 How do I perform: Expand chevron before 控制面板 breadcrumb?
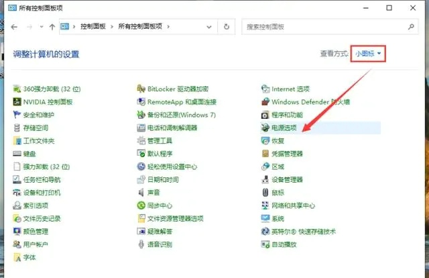click(x=74, y=27)
